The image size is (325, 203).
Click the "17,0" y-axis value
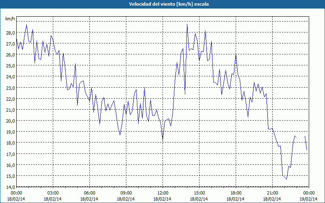[11, 154]
